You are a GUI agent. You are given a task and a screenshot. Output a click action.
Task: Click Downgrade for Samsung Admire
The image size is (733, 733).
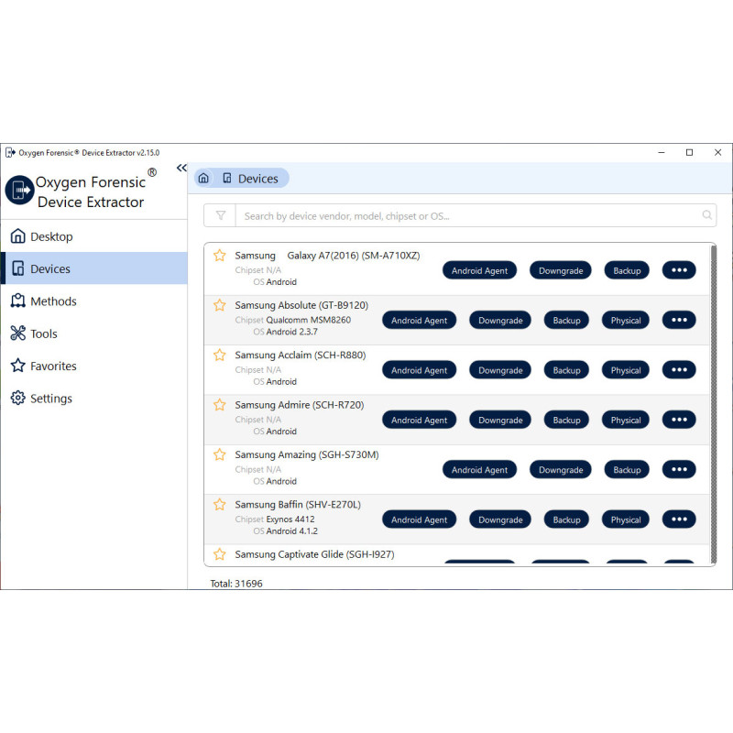click(x=500, y=420)
